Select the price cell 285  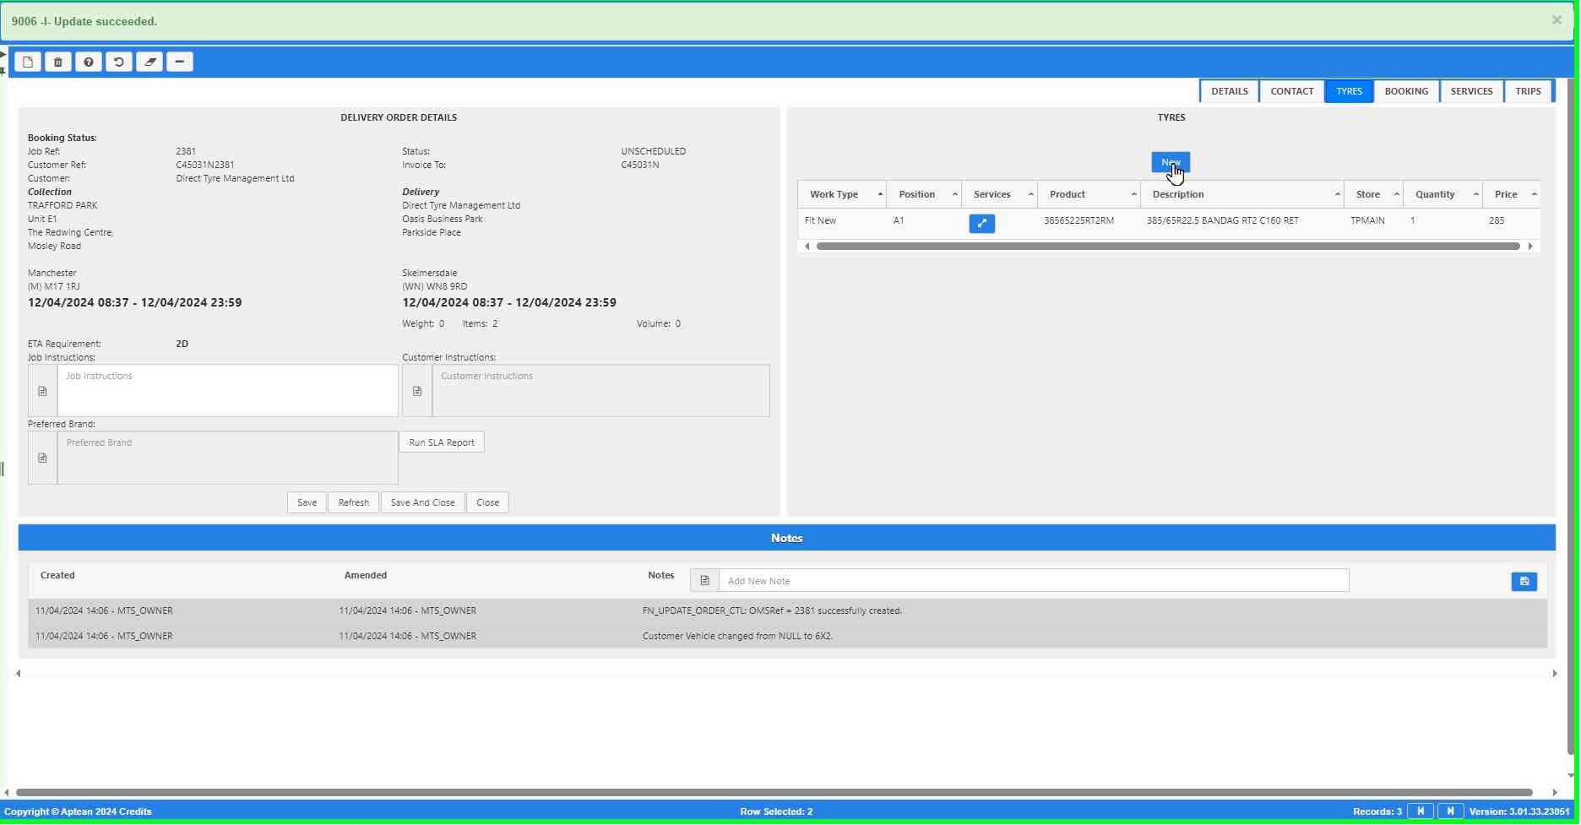(1497, 220)
